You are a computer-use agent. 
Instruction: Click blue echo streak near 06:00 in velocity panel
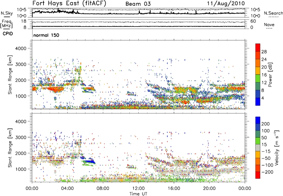[x=88, y=162]
